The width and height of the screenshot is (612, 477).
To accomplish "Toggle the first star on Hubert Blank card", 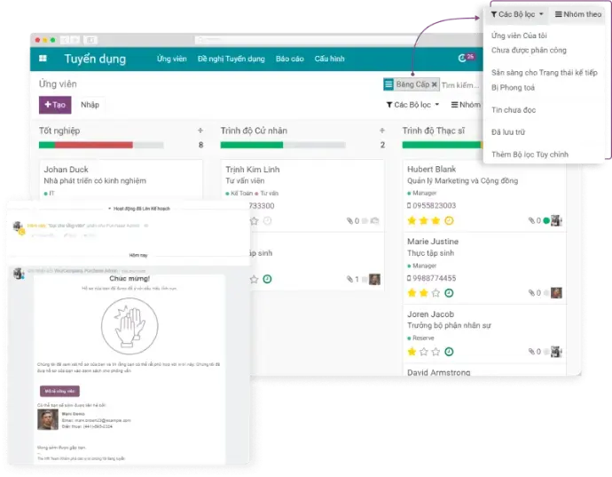I will (412, 220).
